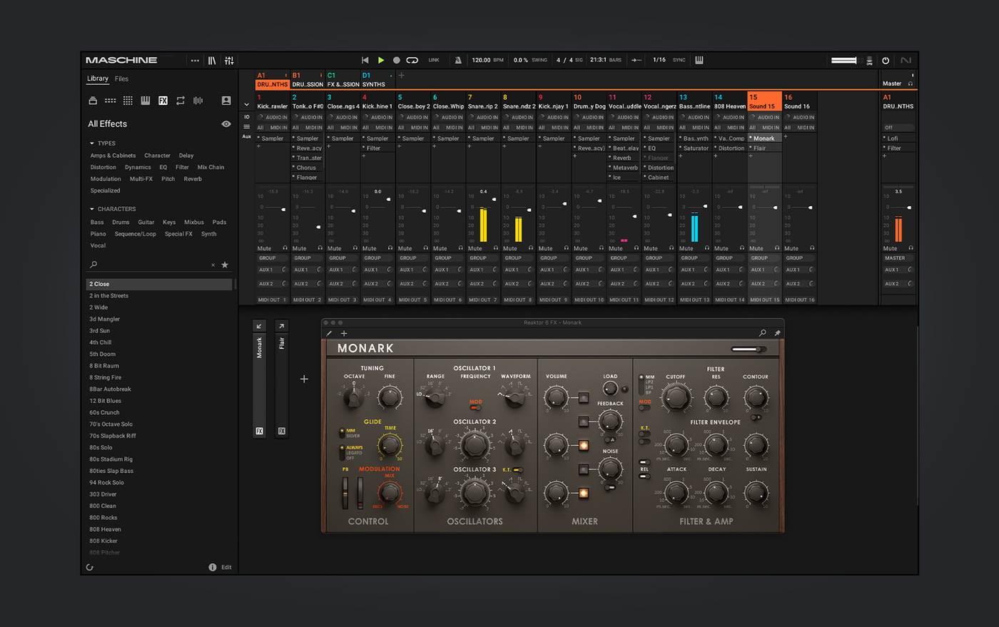Viewport: 999px width, 627px height.
Task: Collapse the TYPES section in the browser
Action: pyautogui.click(x=92, y=143)
